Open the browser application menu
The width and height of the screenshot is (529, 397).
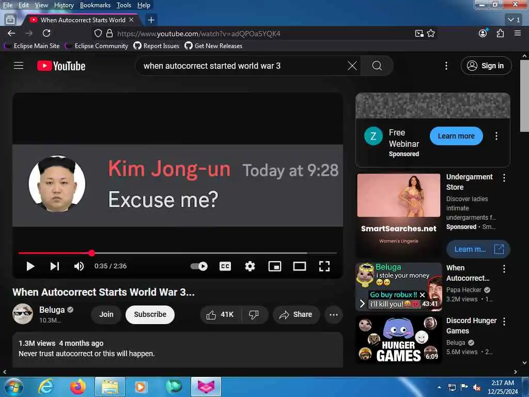[x=518, y=34]
